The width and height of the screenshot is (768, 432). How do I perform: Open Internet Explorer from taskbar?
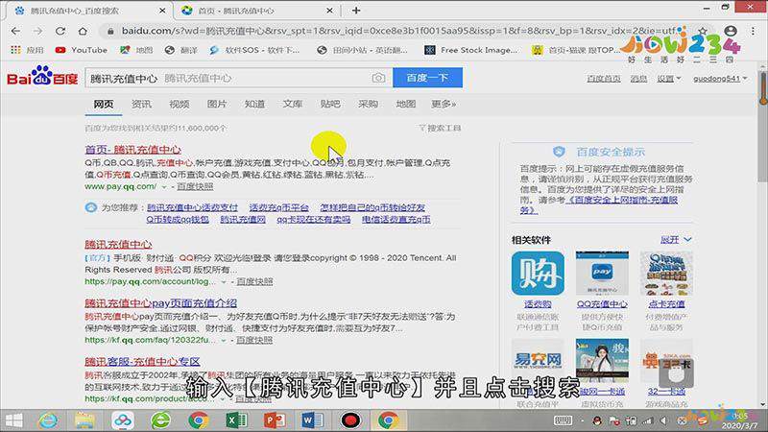click(x=48, y=420)
